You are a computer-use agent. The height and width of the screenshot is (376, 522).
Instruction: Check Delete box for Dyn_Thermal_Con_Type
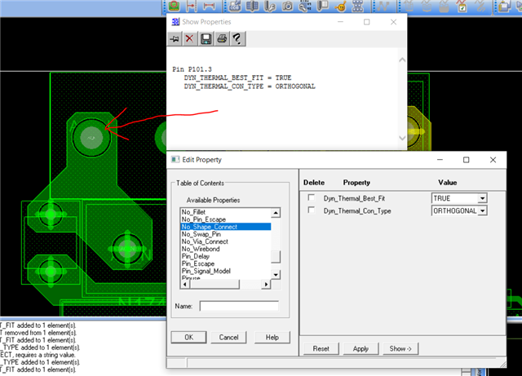[311, 211]
